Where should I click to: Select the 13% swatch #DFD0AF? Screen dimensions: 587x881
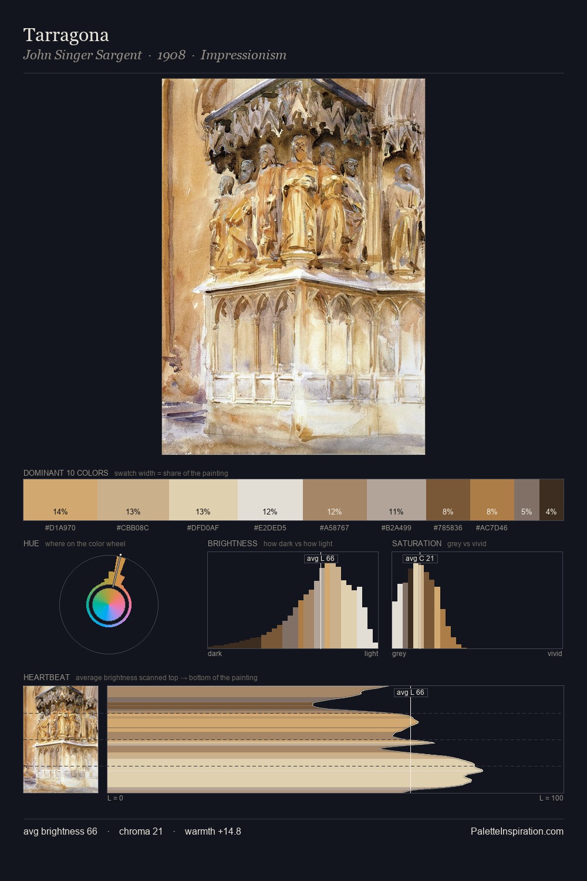coord(203,500)
